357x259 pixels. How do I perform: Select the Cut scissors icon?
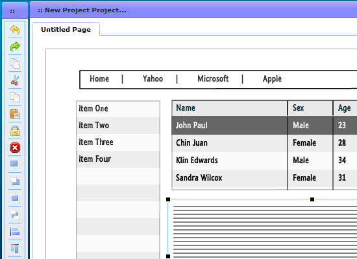pyautogui.click(x=15, y=80)
